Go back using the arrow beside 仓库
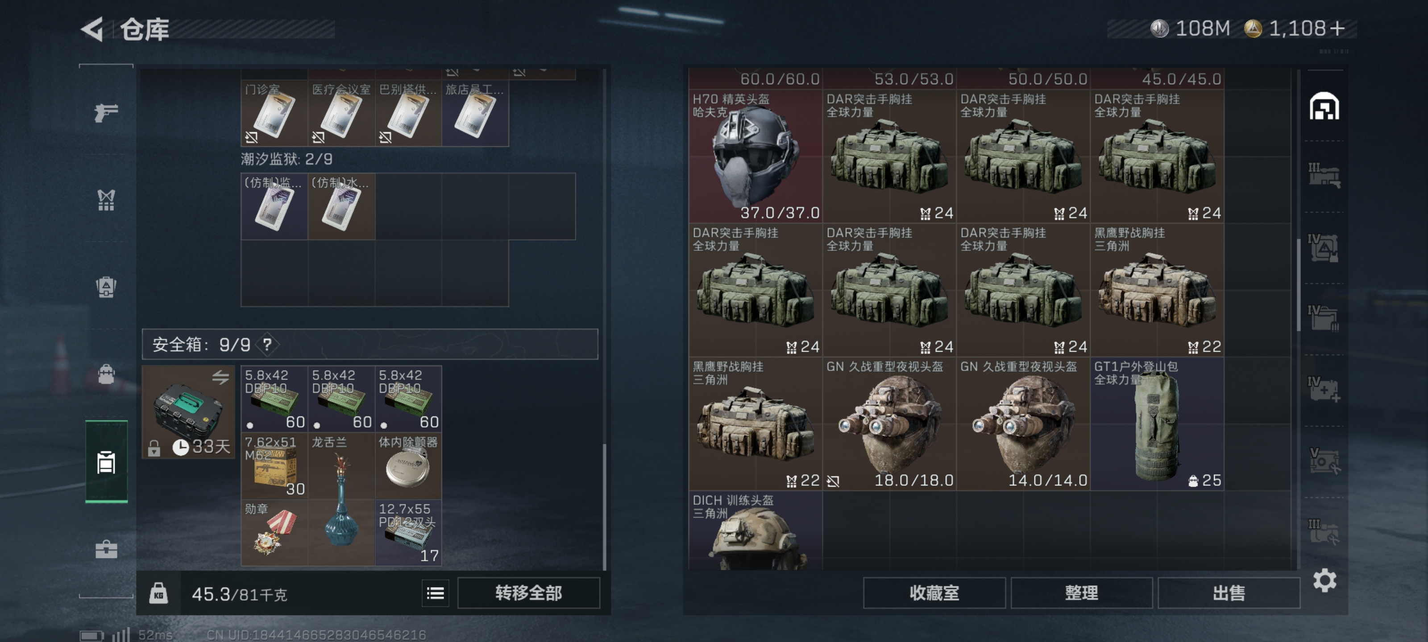 (x=92, y=29)
